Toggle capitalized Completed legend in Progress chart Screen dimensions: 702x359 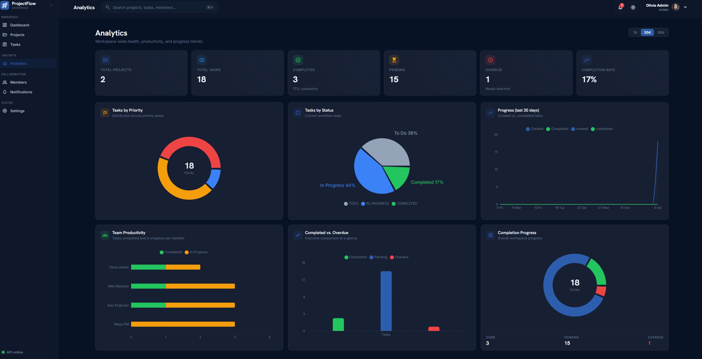[557, 129]
